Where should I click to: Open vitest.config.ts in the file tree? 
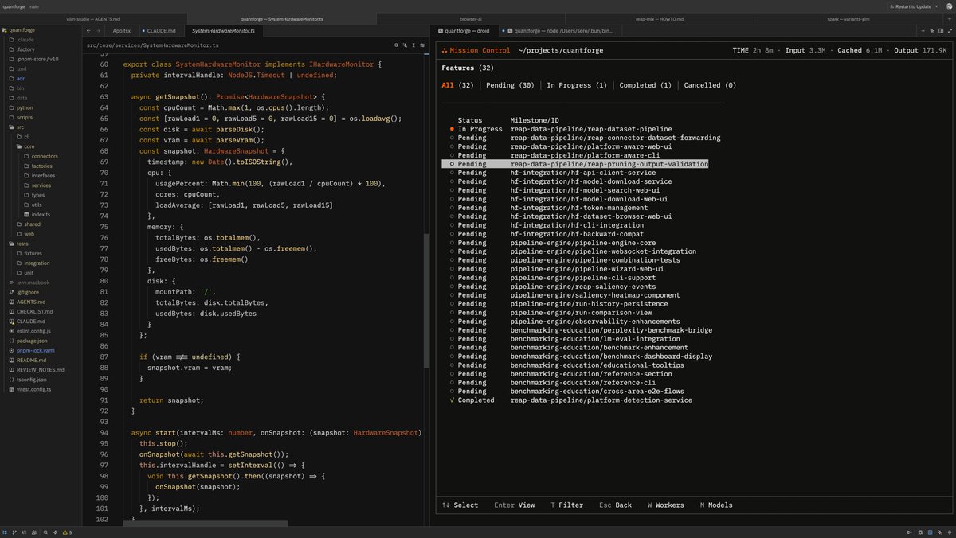click(33, 389)
